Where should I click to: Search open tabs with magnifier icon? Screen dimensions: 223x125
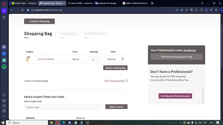[x=202, y=3]
